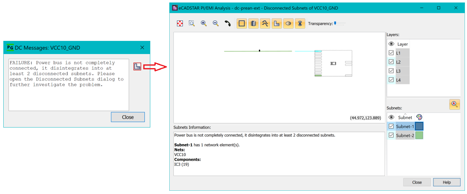Image resolution: width=467 pixels, height=194 pixels.
Task: Click Close button in DC Messages dialog
Action: [x=128, y=117]
